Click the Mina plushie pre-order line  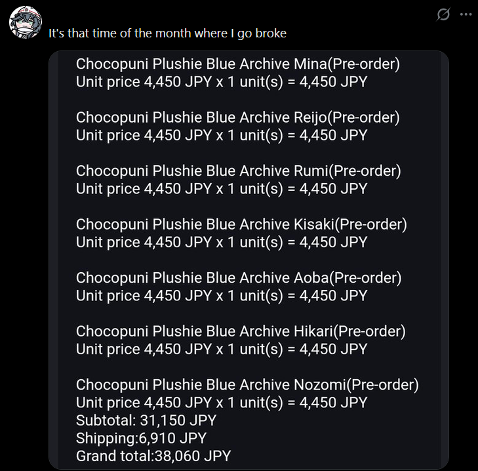pyautogui.click(x=238, y=64)
